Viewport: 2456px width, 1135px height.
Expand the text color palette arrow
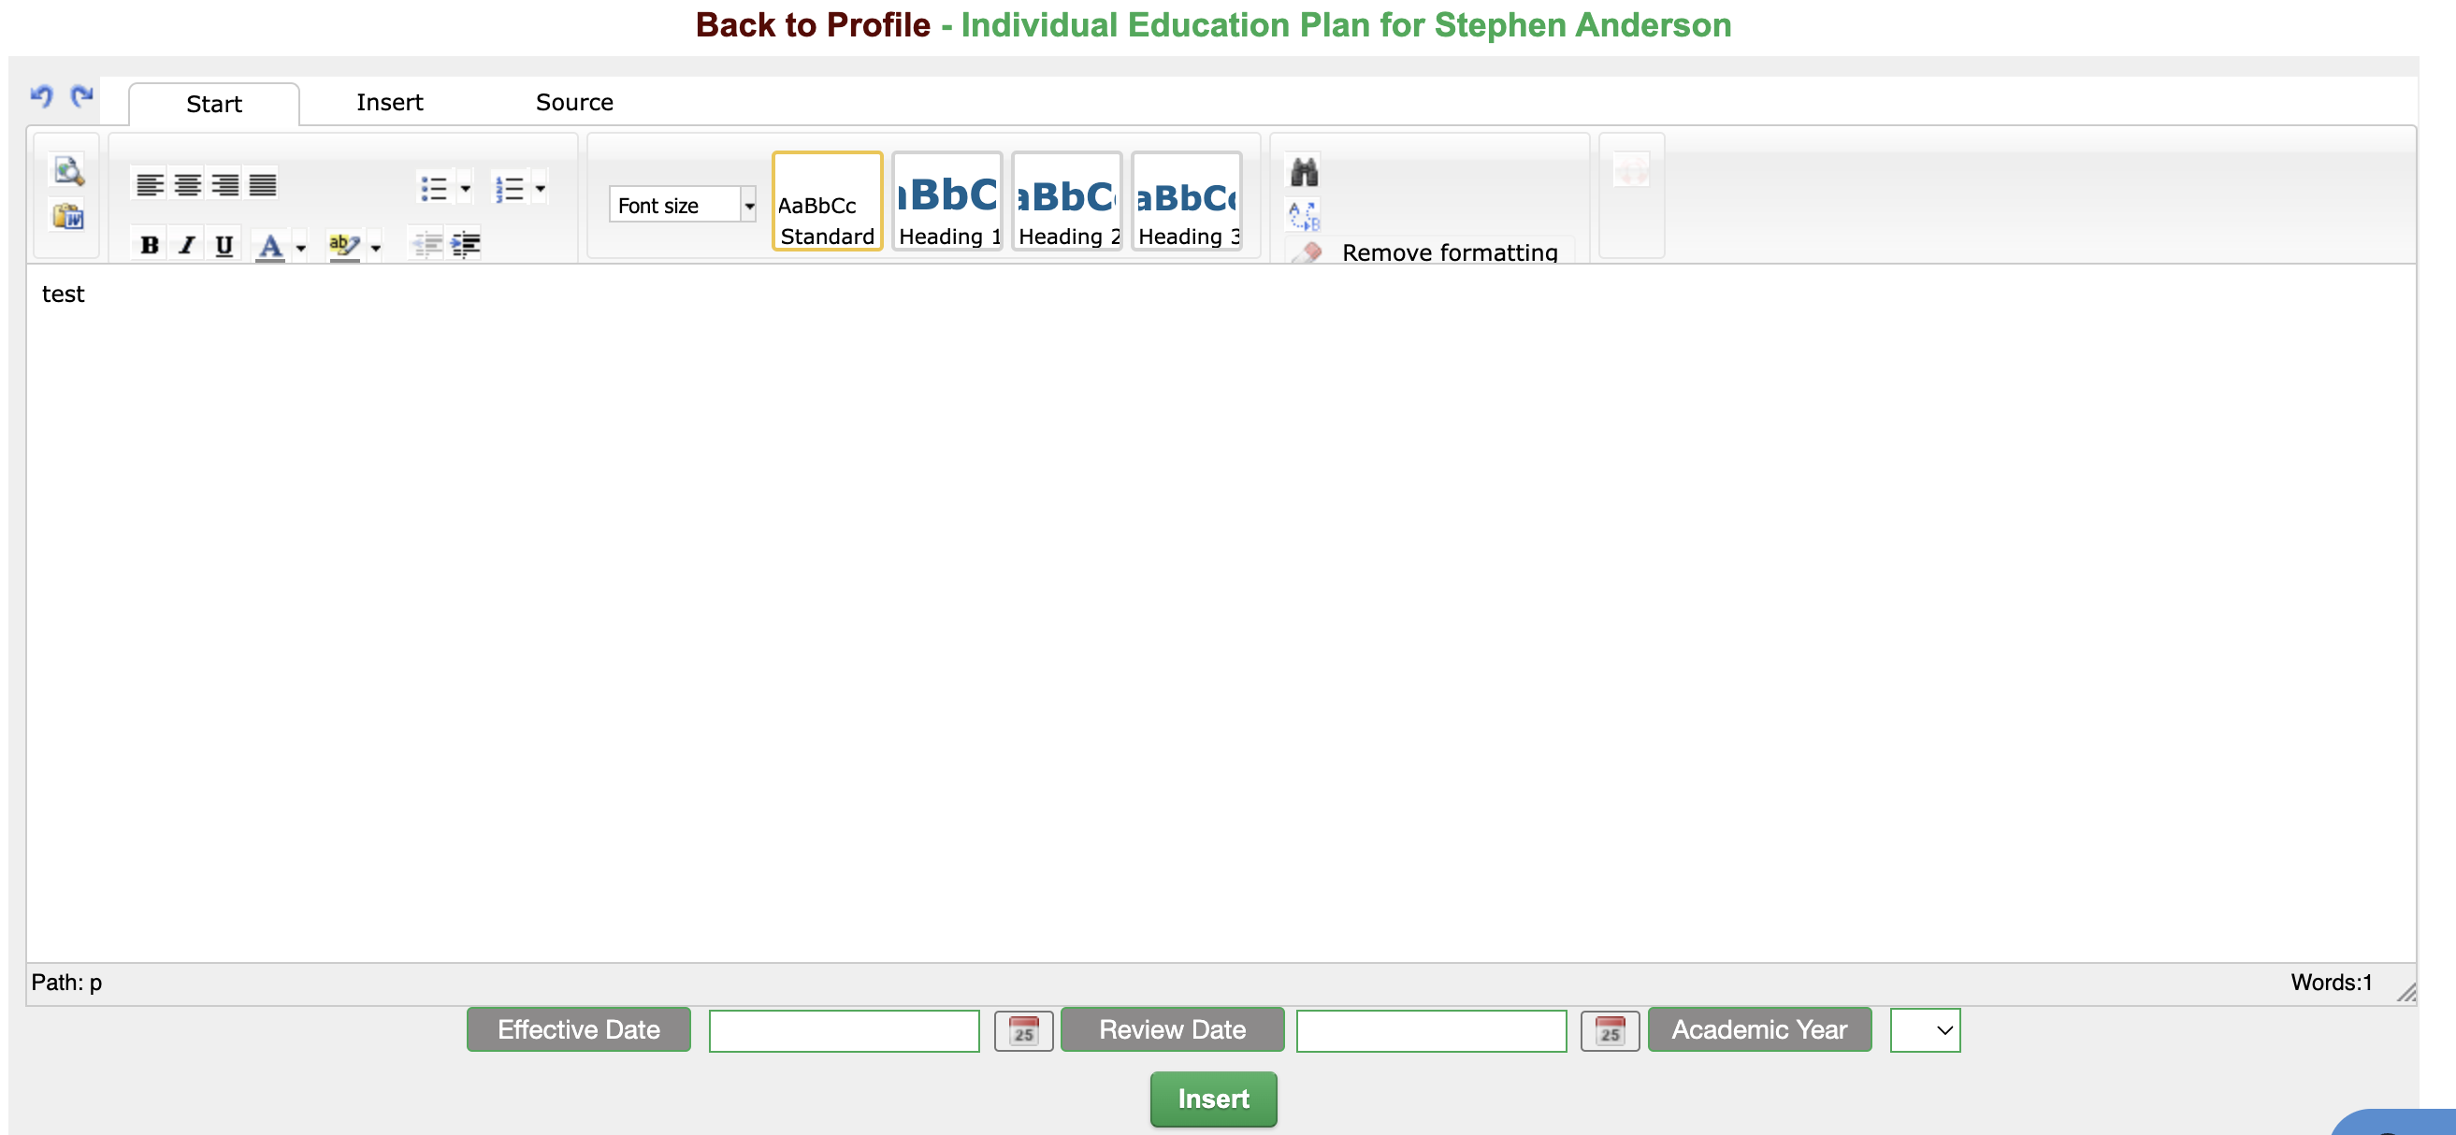(x=300, y=248)
